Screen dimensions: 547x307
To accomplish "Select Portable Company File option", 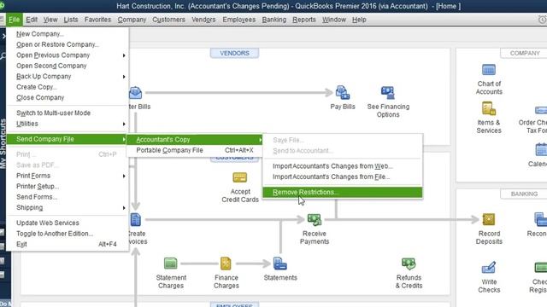I will click(x=195, y=150).
